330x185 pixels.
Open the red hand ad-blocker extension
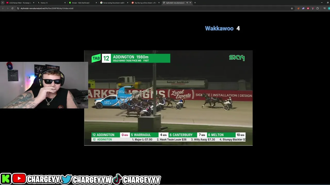click(308, 8)
